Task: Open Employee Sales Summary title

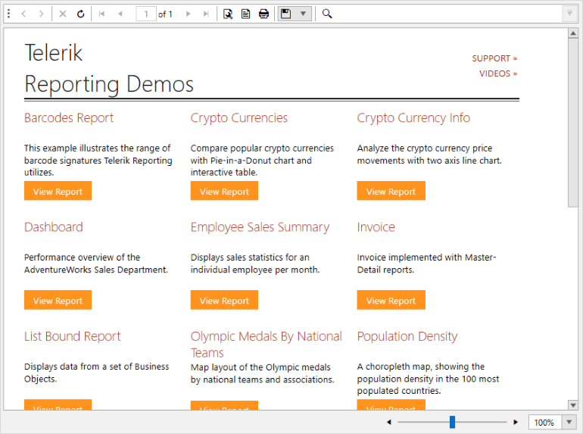Action: pos(260,227)
